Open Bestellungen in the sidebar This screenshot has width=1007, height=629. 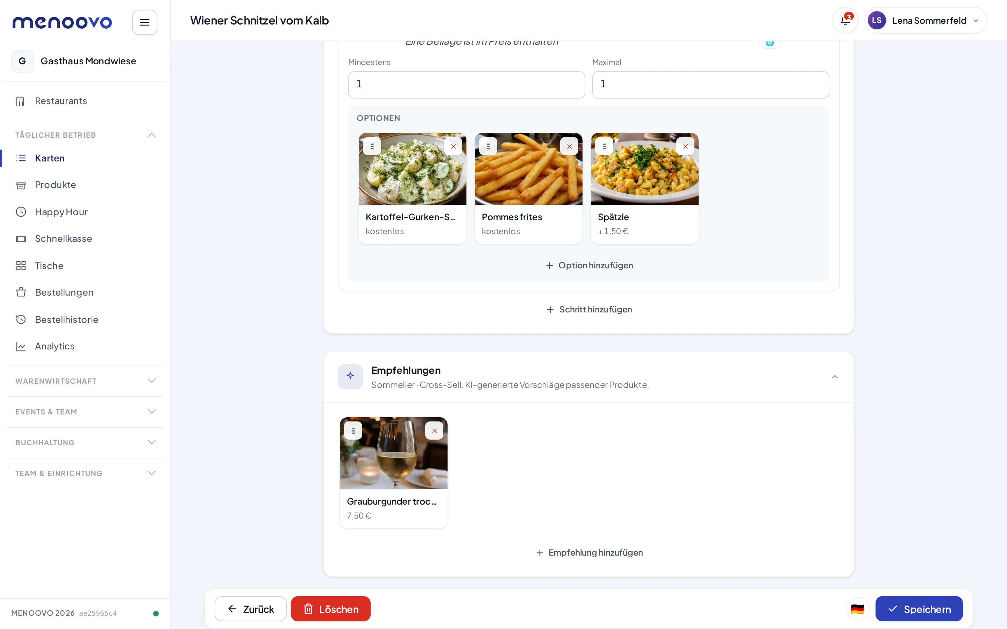pyautogui.click(x=85, y=292)
